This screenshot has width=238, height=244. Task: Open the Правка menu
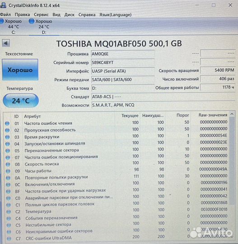coord(22,15)
